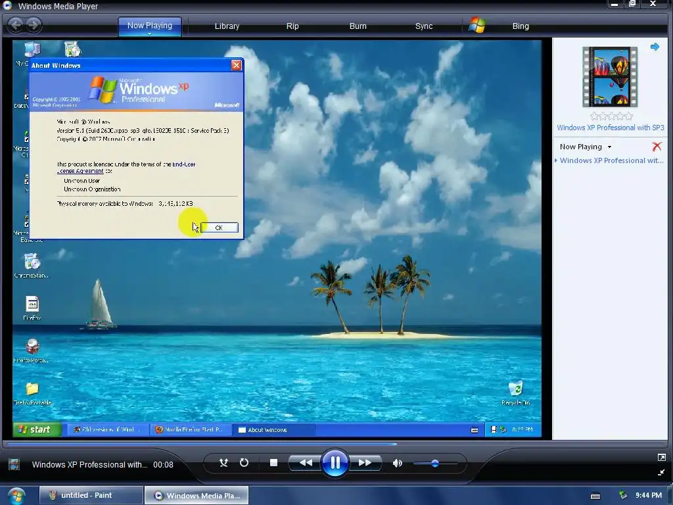Pause playback with the blue pause button
Screen dimensions: 673x505
335,463
